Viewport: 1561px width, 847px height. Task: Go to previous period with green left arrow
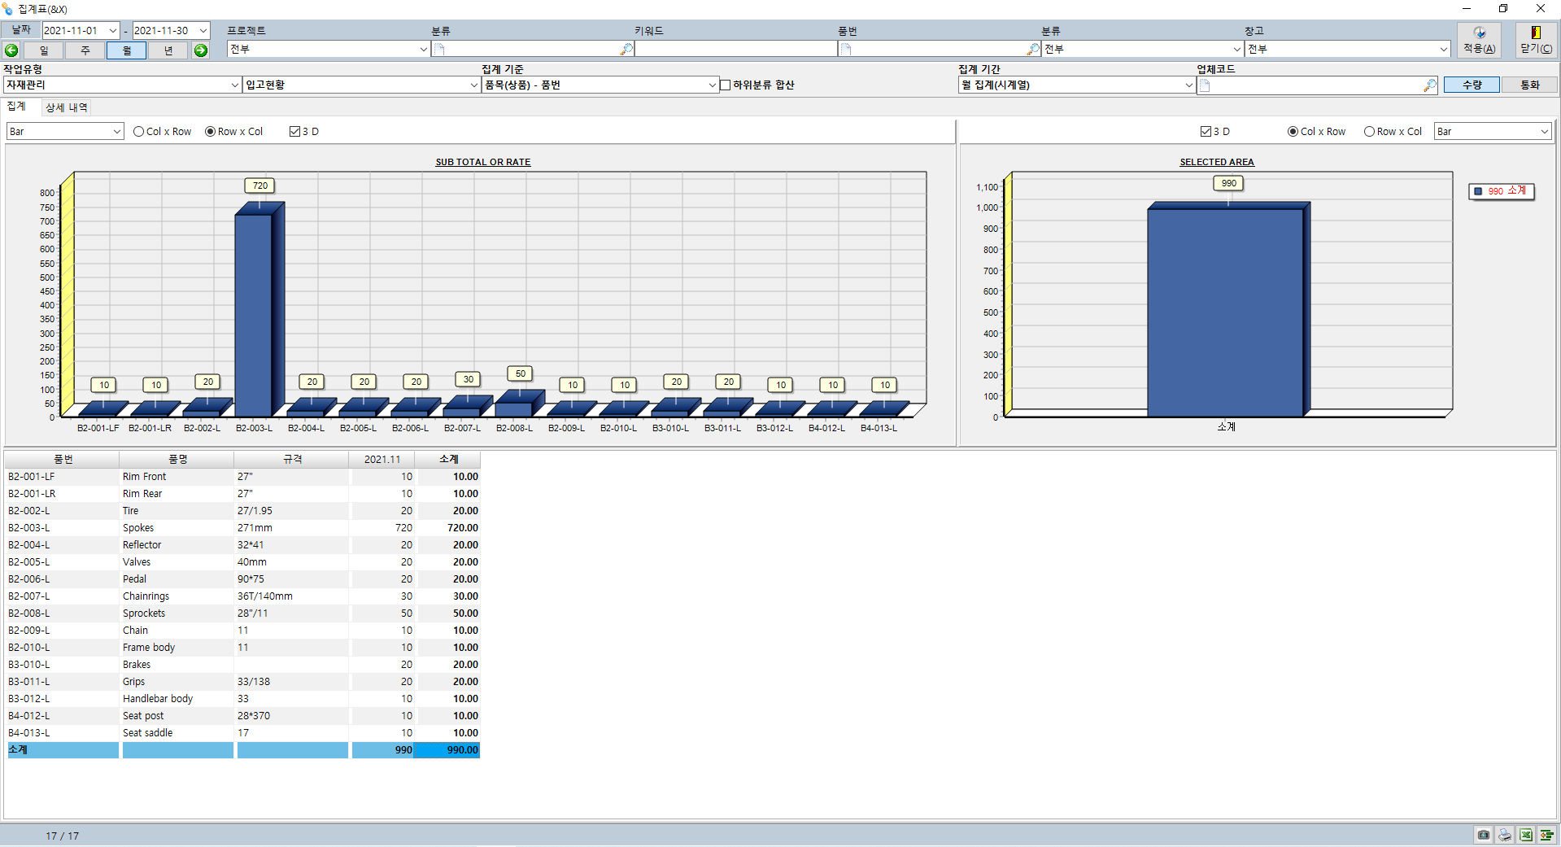(x=11, y=50)
